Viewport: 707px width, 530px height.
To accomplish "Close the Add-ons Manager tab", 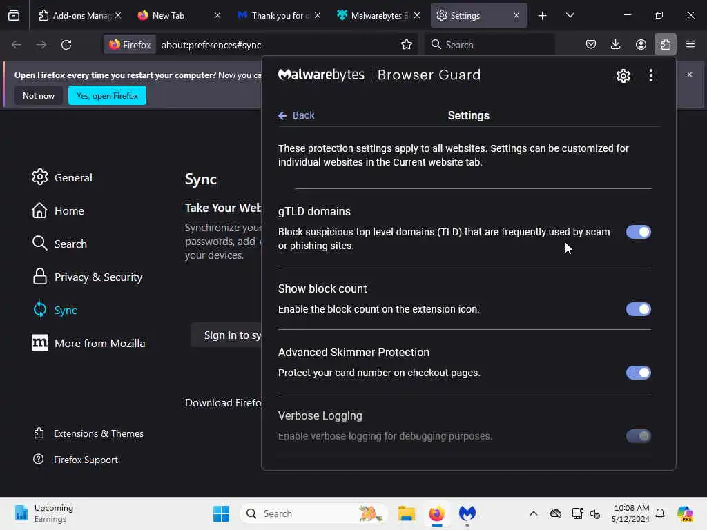I will click(118, 15).
